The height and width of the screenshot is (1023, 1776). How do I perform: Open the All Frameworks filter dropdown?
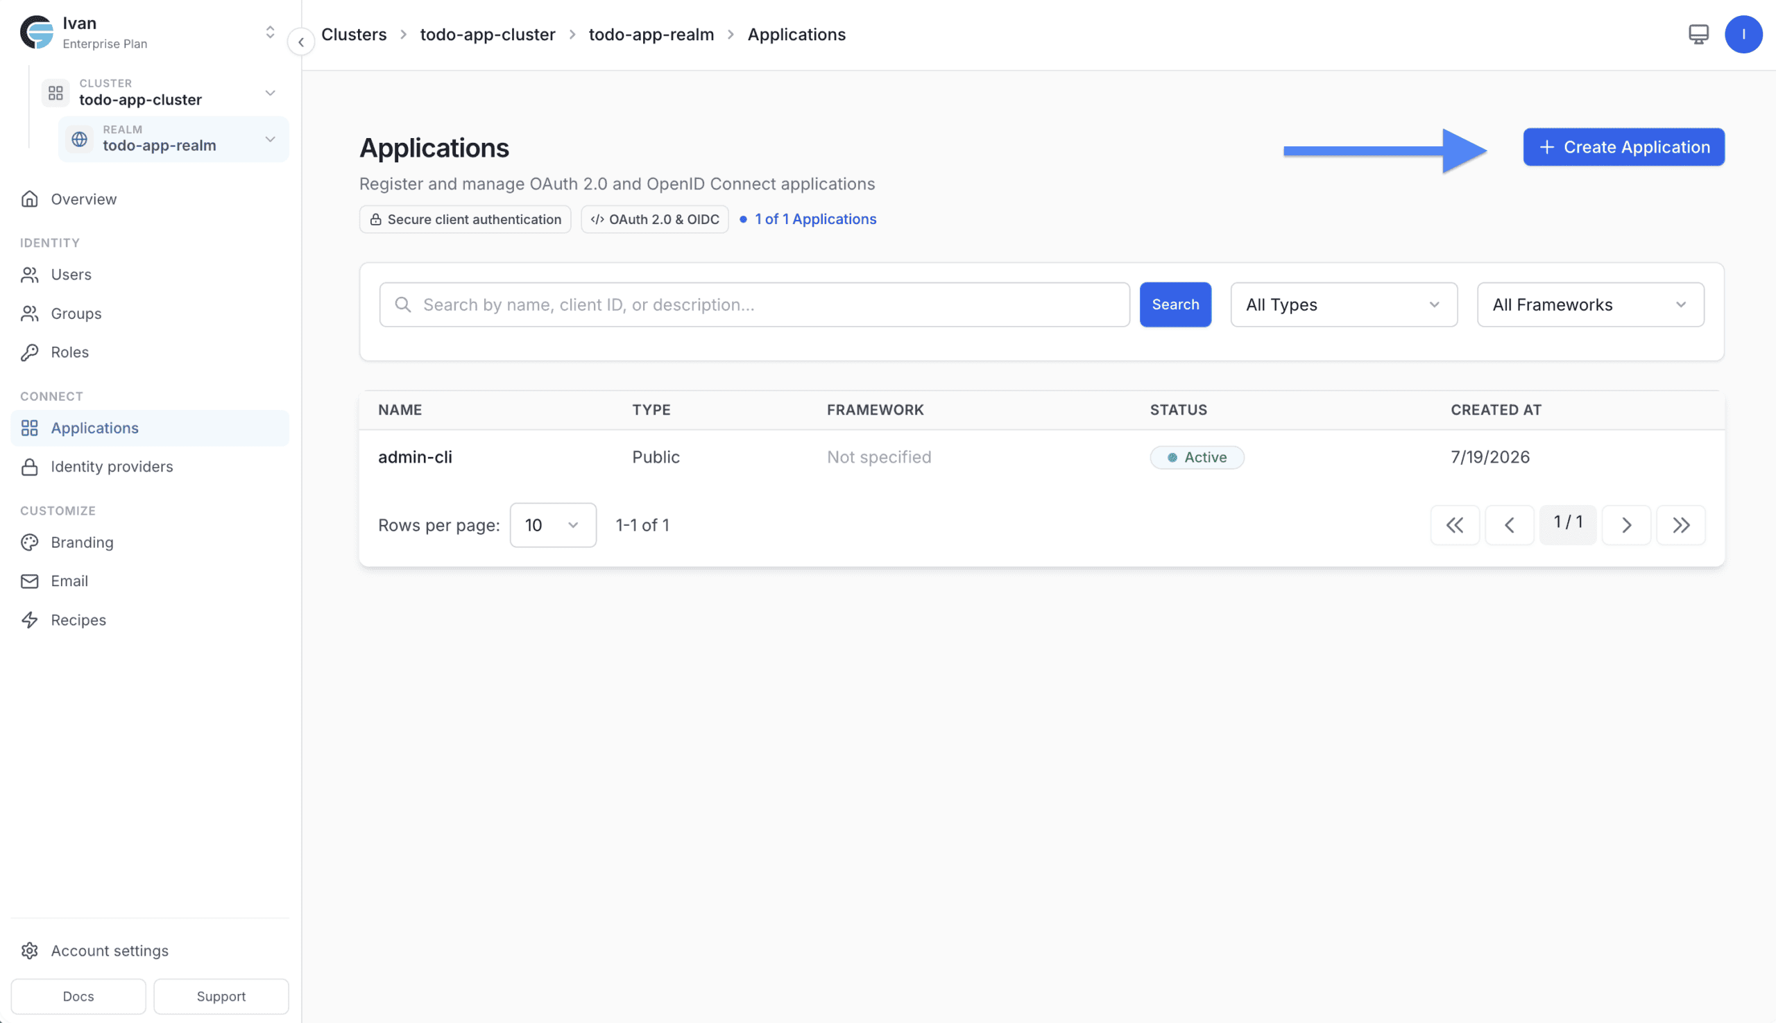(1591, 305)
